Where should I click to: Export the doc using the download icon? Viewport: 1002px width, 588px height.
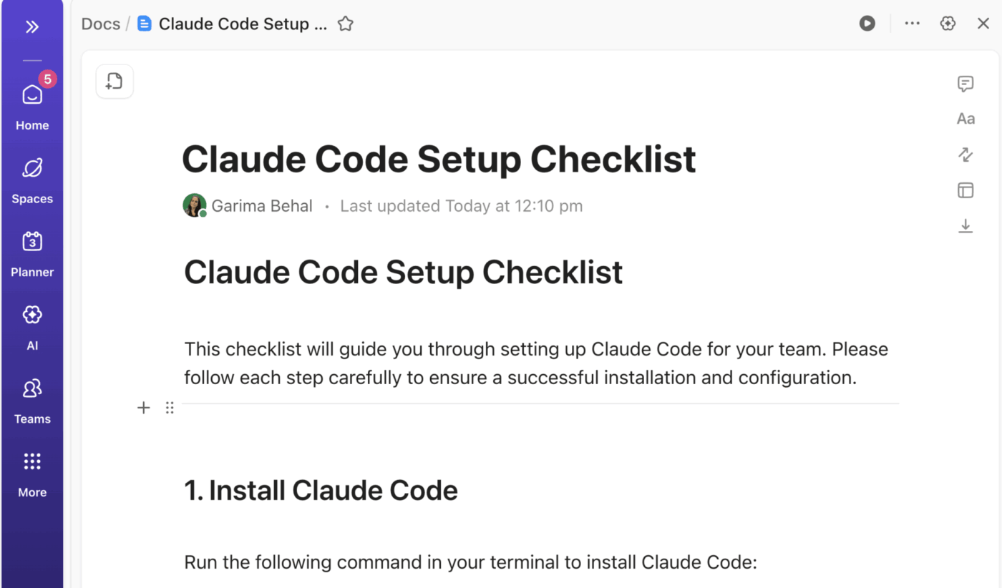coord(965,225)
